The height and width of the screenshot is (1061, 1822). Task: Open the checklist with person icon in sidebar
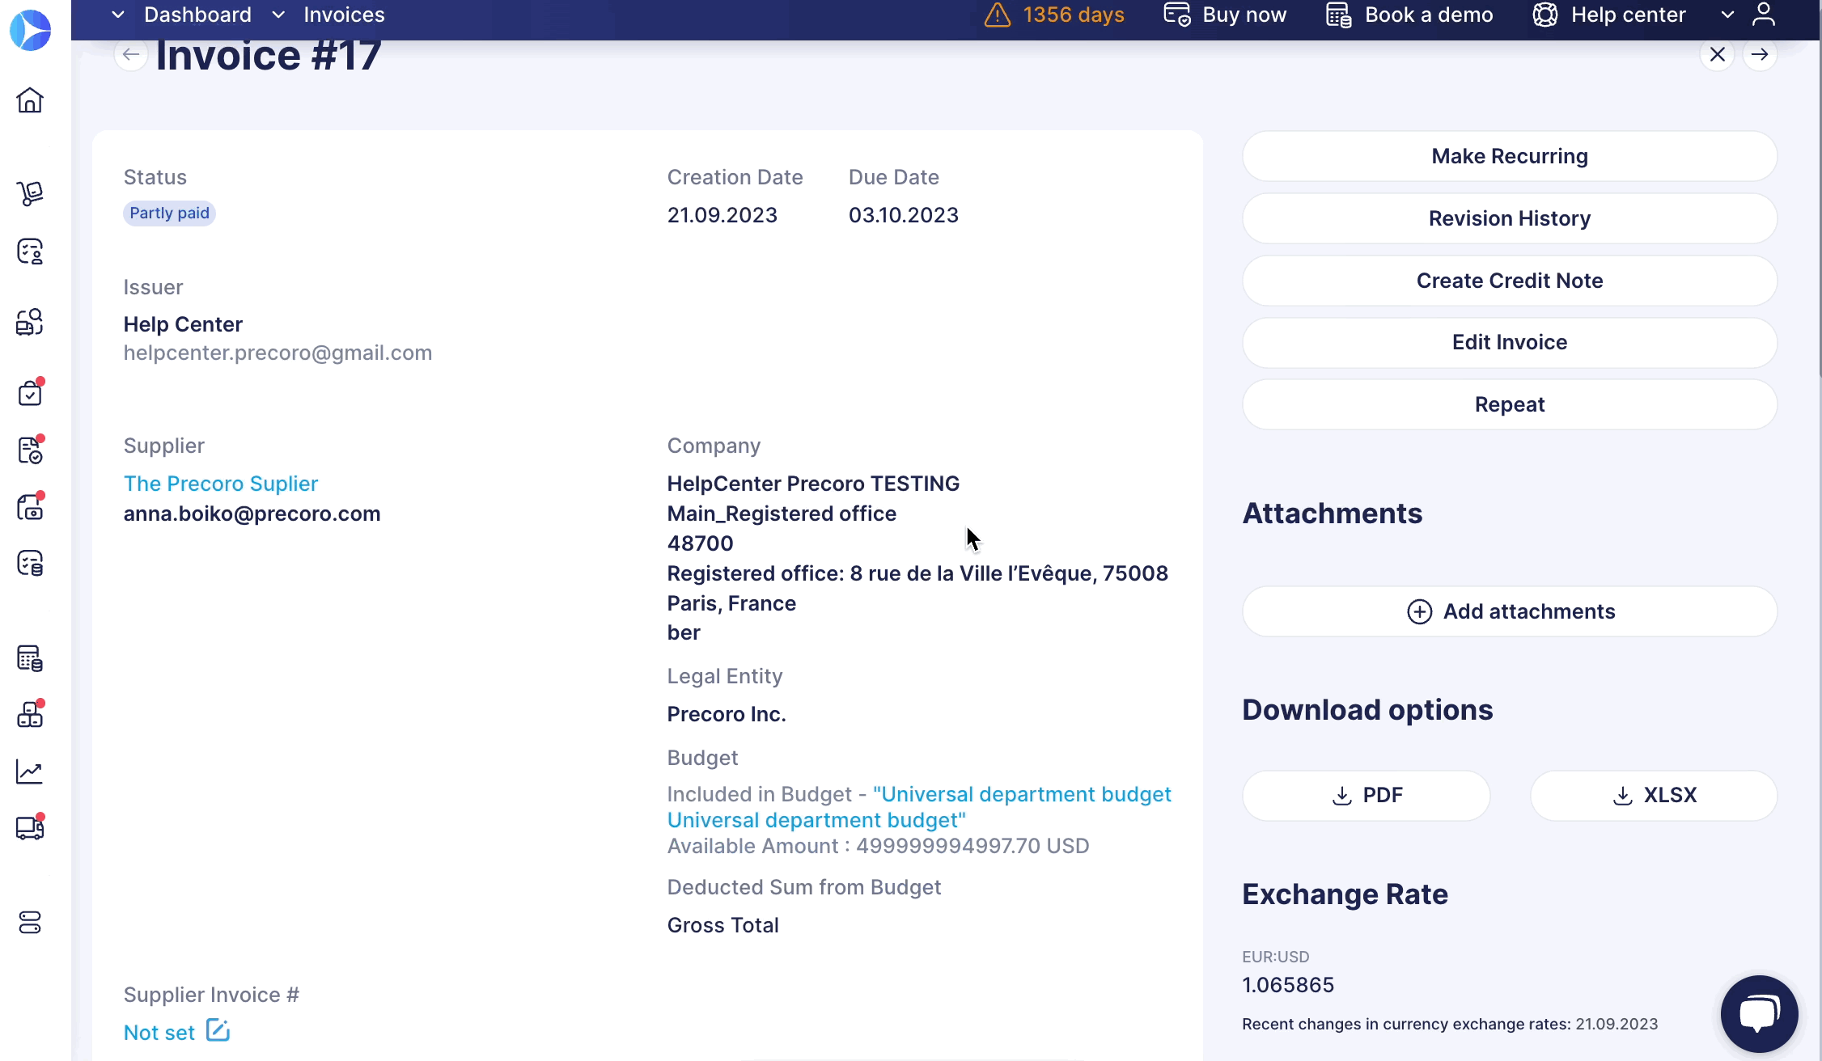point(30,252)
